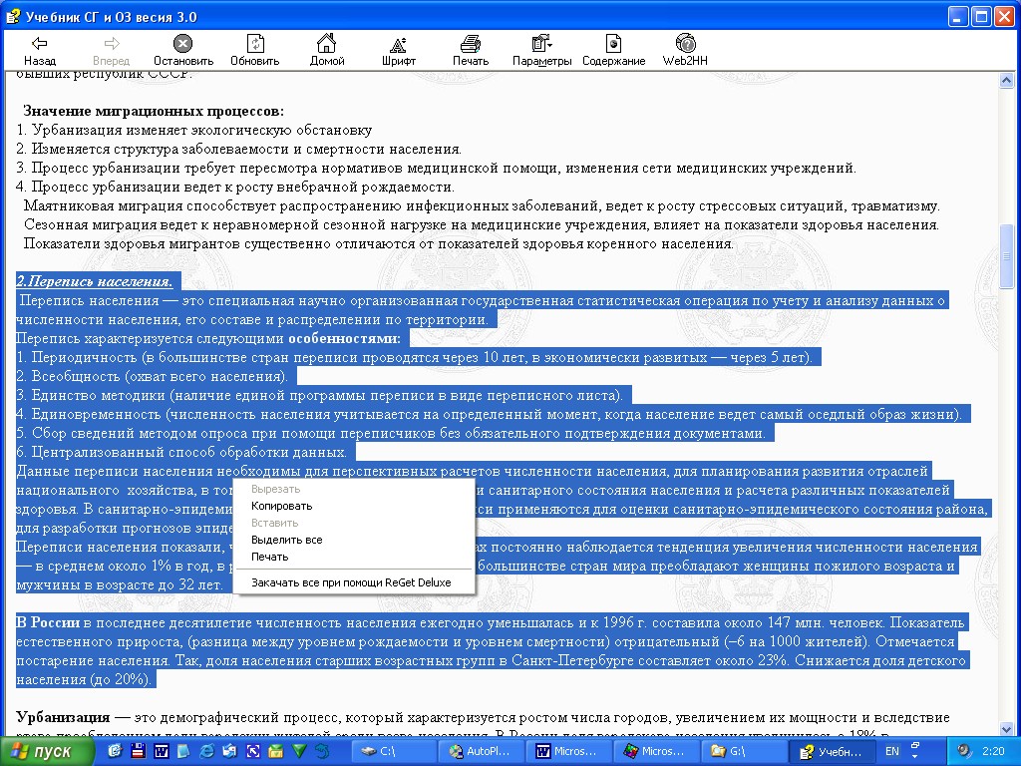The image size is (1021, 766).
Task: Click the bold words В России
Action: (48, 622)
